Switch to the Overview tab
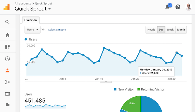This screenshot has width=195, height=112. (x=31, y=20)
